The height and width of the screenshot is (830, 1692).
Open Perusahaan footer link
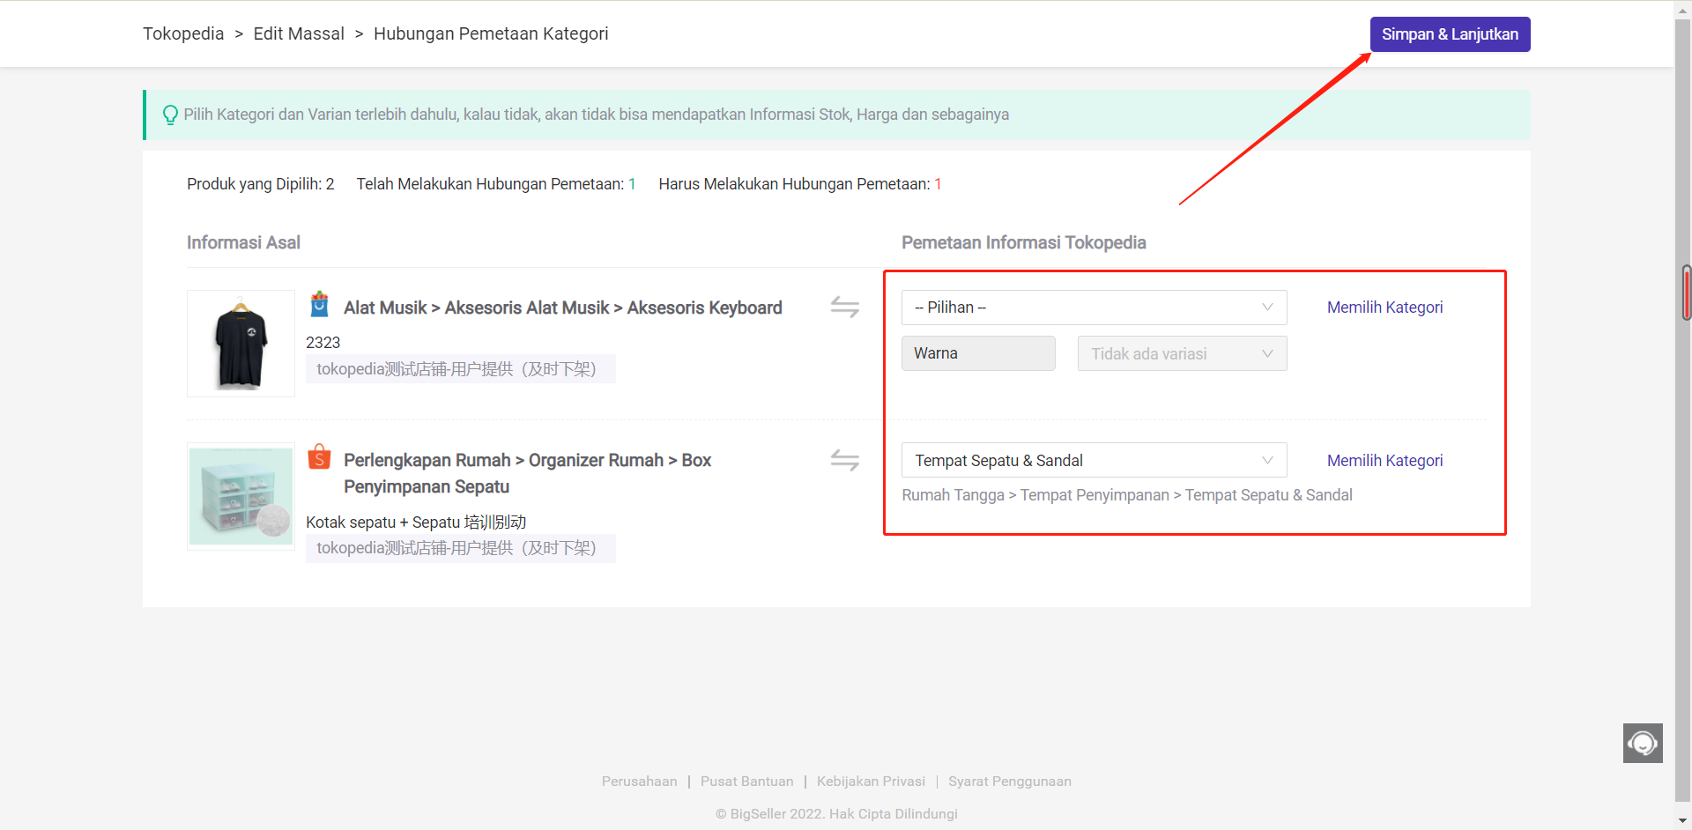pyautogui.click(x=639, y=782)
